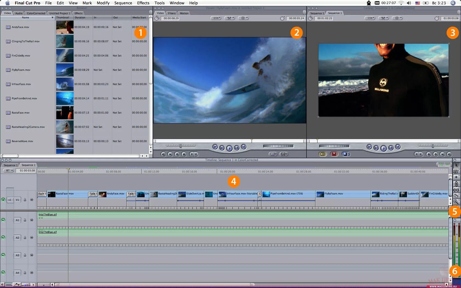Click the yellow Insert edit button in Canvas
Viewport: 461px width, 288px height.
tap(322, 154)
